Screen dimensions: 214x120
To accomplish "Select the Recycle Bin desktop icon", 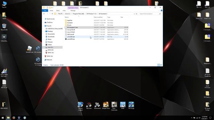I will click(4, 27).
